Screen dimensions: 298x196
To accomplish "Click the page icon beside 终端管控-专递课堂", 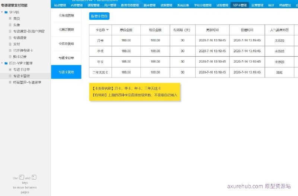I will [x=10, y=82].
